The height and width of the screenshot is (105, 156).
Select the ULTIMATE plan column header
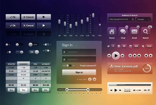46,64
